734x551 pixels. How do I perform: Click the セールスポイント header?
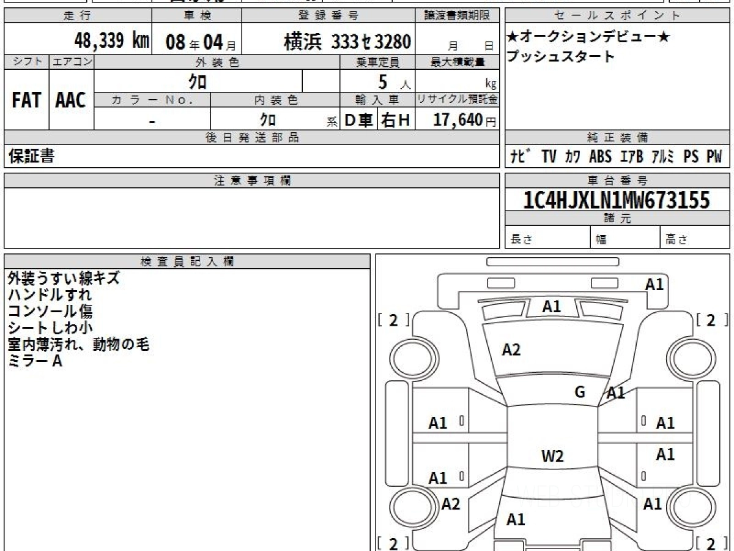tap(617, 16)
